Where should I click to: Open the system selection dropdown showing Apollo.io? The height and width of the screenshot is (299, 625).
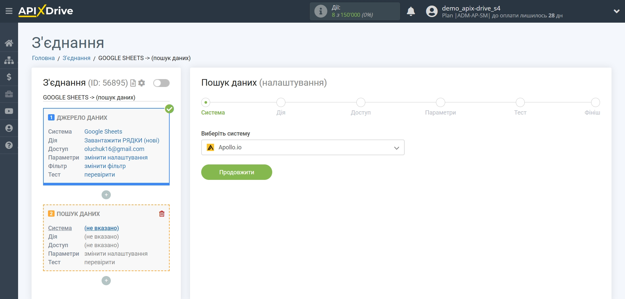[x=302, y=147]
